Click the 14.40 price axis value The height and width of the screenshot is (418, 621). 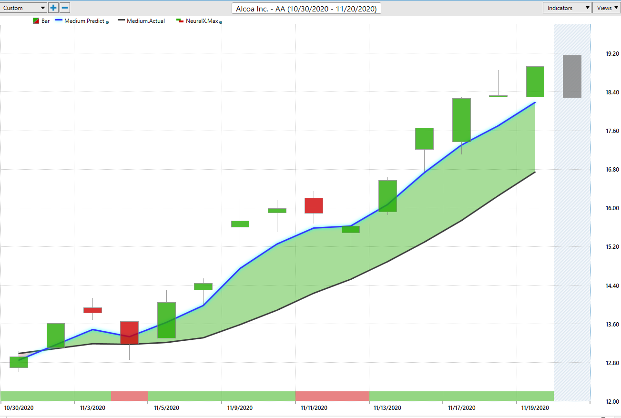click(612, 286)
